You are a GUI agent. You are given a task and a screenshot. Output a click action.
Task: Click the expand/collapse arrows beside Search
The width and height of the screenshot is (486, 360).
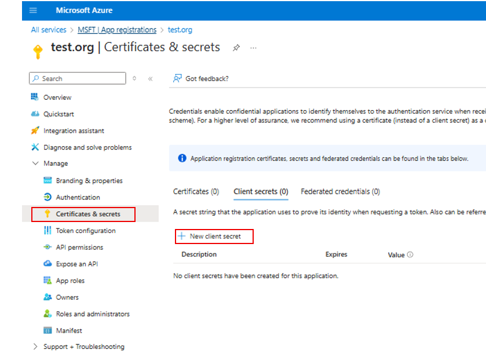[x=134, y=78]
